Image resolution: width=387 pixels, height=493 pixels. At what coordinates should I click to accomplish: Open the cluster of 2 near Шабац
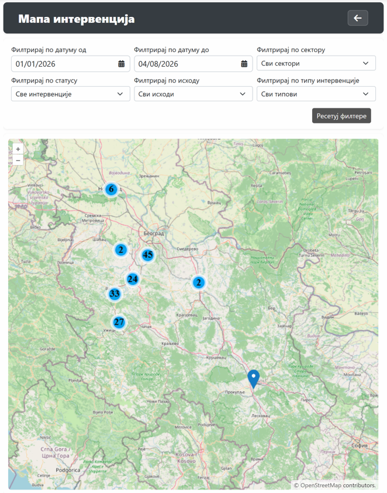[121, 250]
